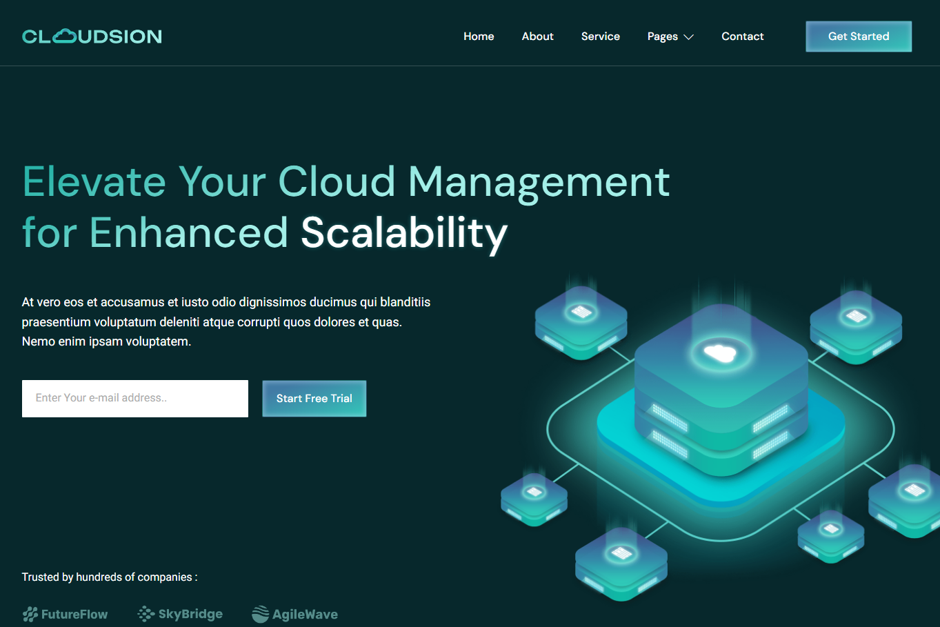Click the FutureFlow logo icon
Screen dimensions: 940x627
click(x=30, y=614)
